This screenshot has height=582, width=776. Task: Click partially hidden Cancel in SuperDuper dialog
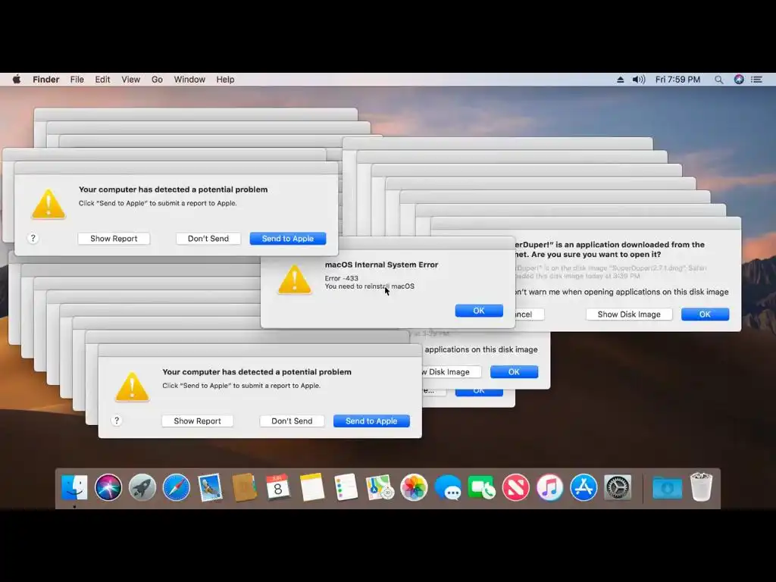[530, 314]
